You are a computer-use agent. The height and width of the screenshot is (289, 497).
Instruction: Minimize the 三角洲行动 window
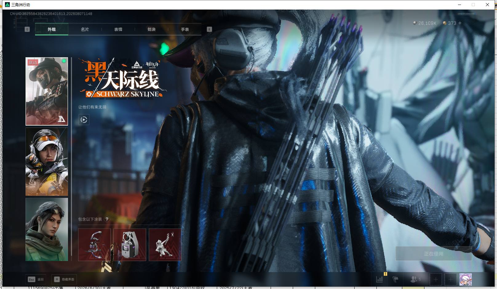[x=460, y=5]
